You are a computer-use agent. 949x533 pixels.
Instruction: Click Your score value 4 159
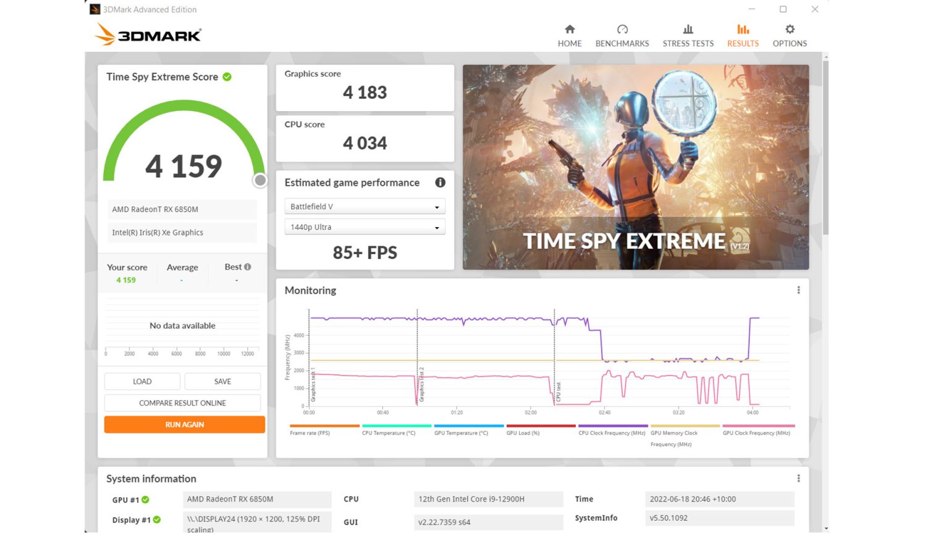pos(126,280)
